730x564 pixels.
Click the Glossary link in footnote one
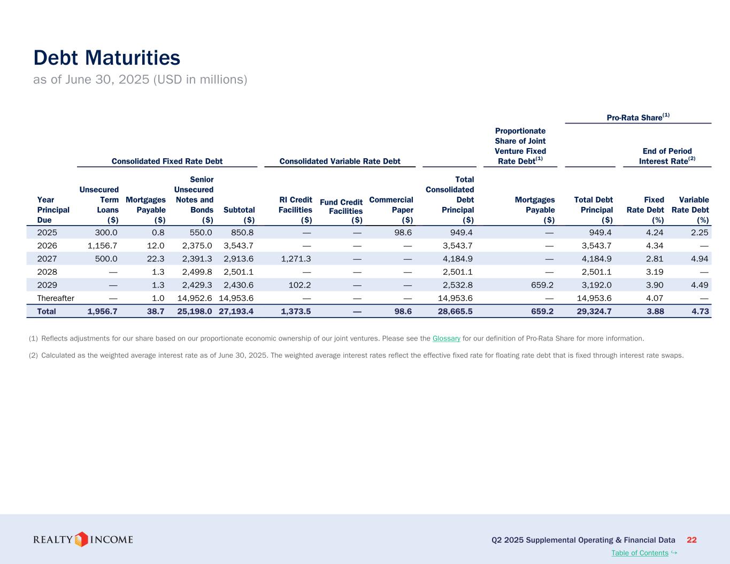[x=446, y=338]
